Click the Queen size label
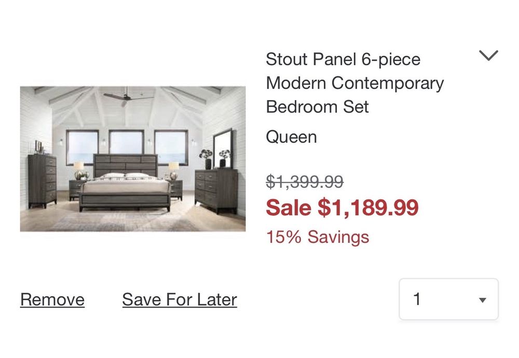This screenshot has width=519, height=358. pyautogui.click(x=291, y=137)
